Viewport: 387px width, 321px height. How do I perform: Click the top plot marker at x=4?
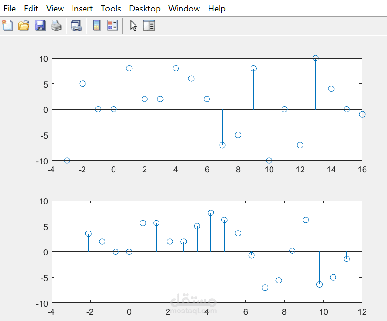tap(176, 68)
